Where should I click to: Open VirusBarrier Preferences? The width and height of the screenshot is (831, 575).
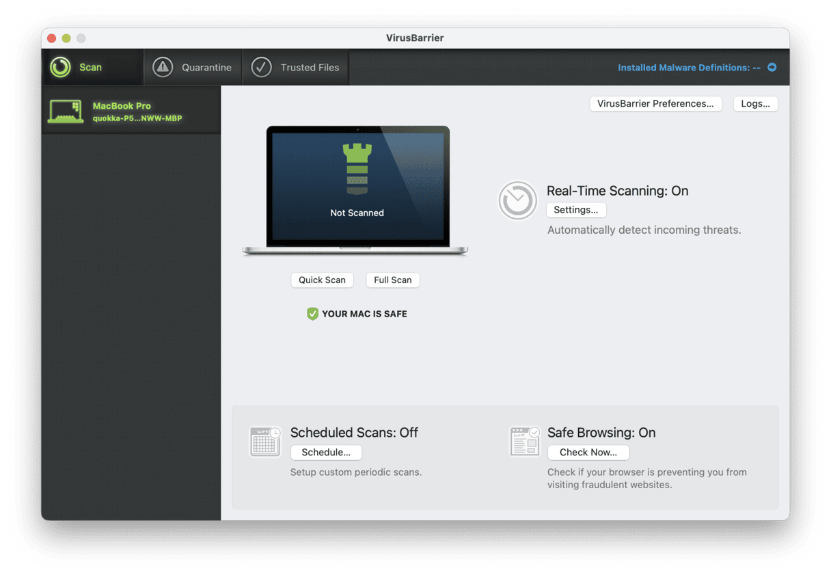(655, 103)
